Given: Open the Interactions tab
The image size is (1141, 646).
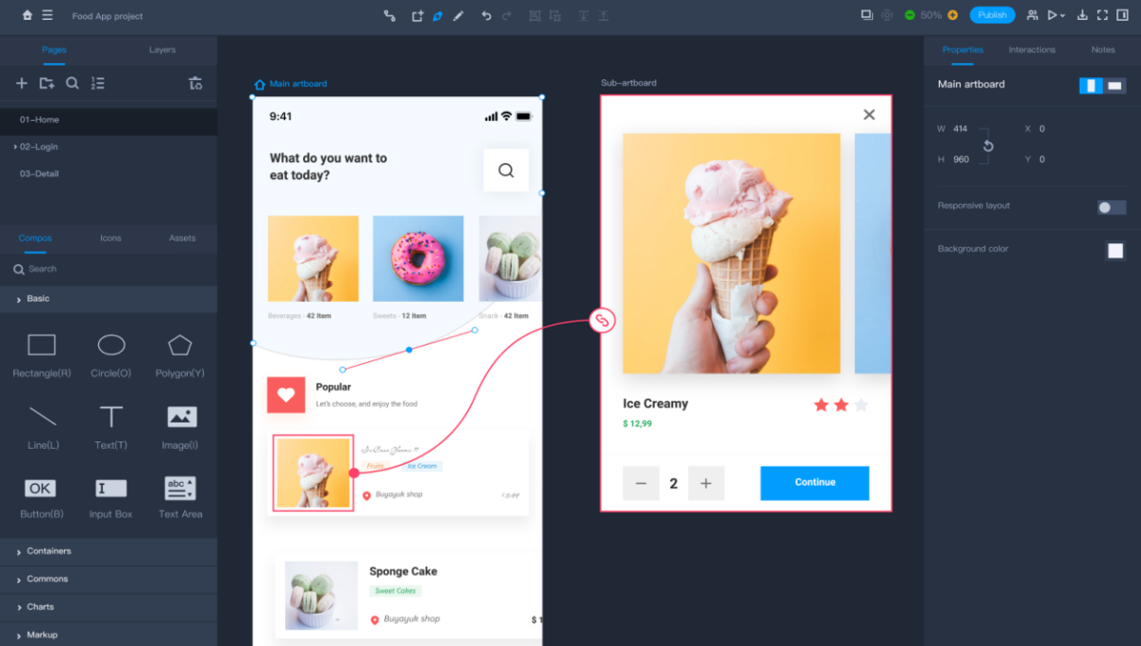Looking at the screenshot, I should (1032, 49).
